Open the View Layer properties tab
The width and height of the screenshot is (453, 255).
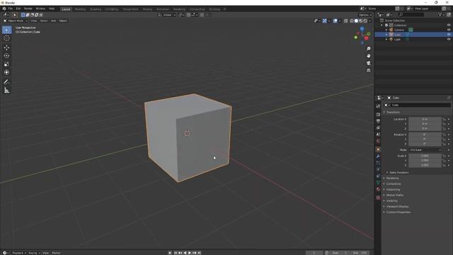(378, 127)
